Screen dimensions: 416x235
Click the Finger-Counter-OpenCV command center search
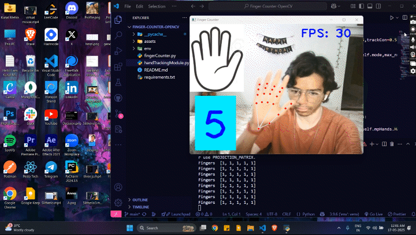pyautogui.click(x=268, y=6)
